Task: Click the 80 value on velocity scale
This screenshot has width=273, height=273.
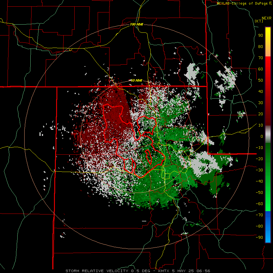Action: click(261, 46)
